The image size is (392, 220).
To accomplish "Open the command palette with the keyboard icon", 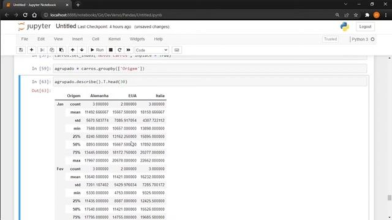I will point(177,50).
